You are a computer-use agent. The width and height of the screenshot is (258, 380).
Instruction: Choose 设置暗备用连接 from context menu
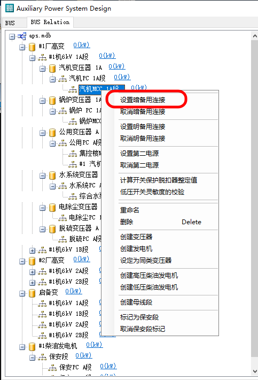click(x=143, y=100)
